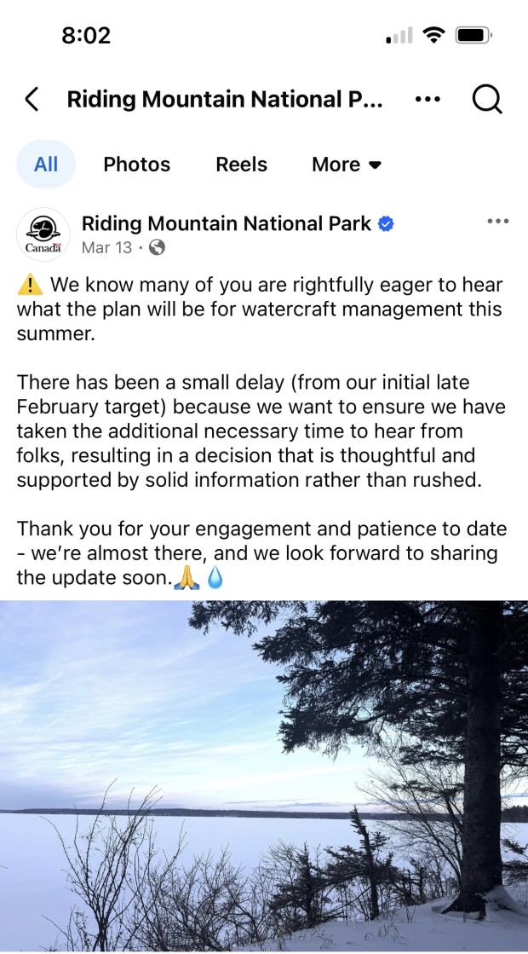Open the Mar 13 post timestamp
528x954 pixels.
(x=106, y=247)
